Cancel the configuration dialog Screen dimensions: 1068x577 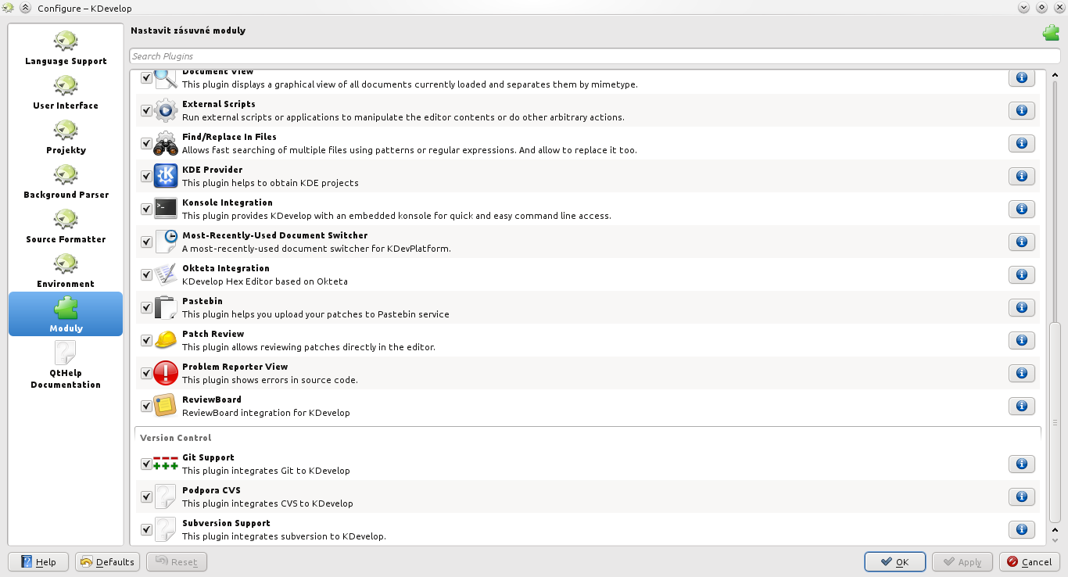pyautogui.click(x=1030, y=561)
